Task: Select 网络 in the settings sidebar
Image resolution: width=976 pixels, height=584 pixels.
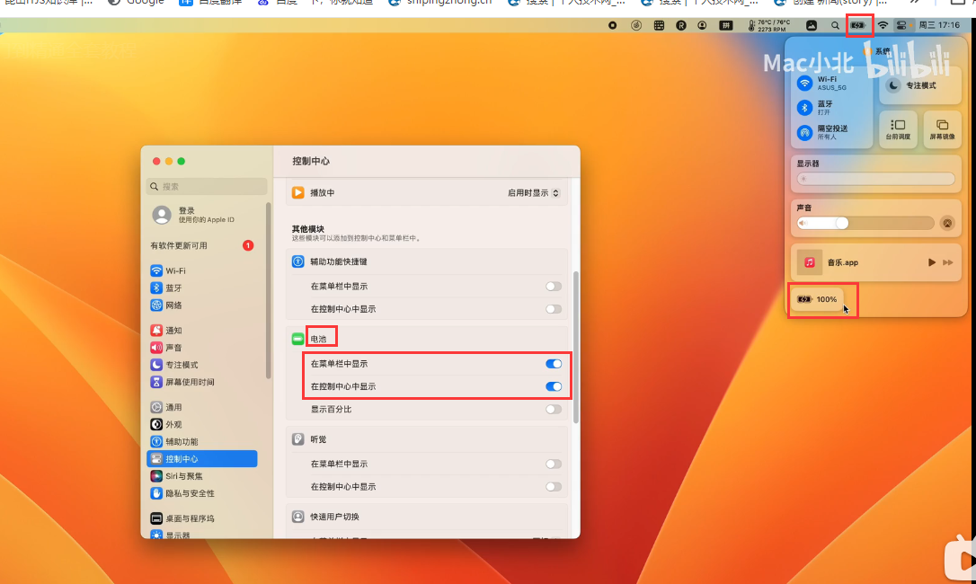Action: coord(201,305)
